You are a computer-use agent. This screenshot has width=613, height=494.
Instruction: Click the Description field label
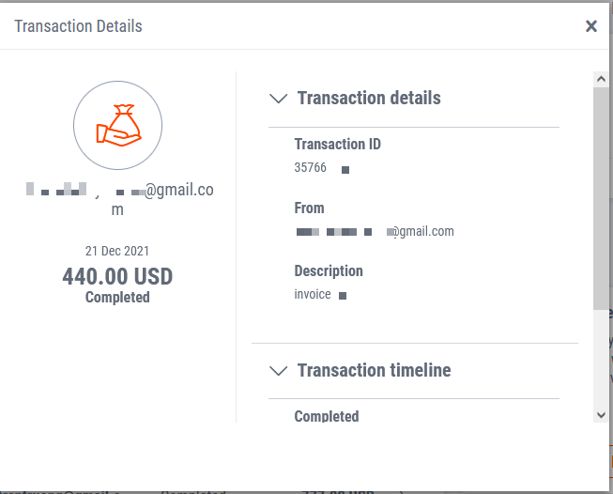pos(329,270)
